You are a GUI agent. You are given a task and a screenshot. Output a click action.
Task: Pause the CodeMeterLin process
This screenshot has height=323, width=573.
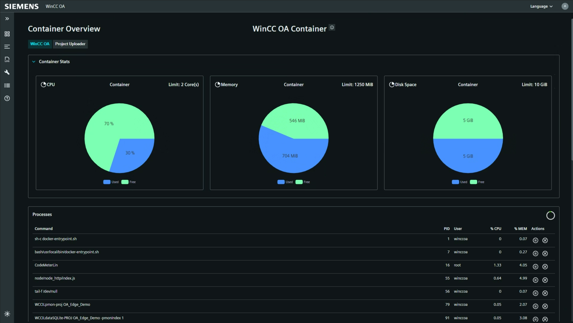click(535, 267)
